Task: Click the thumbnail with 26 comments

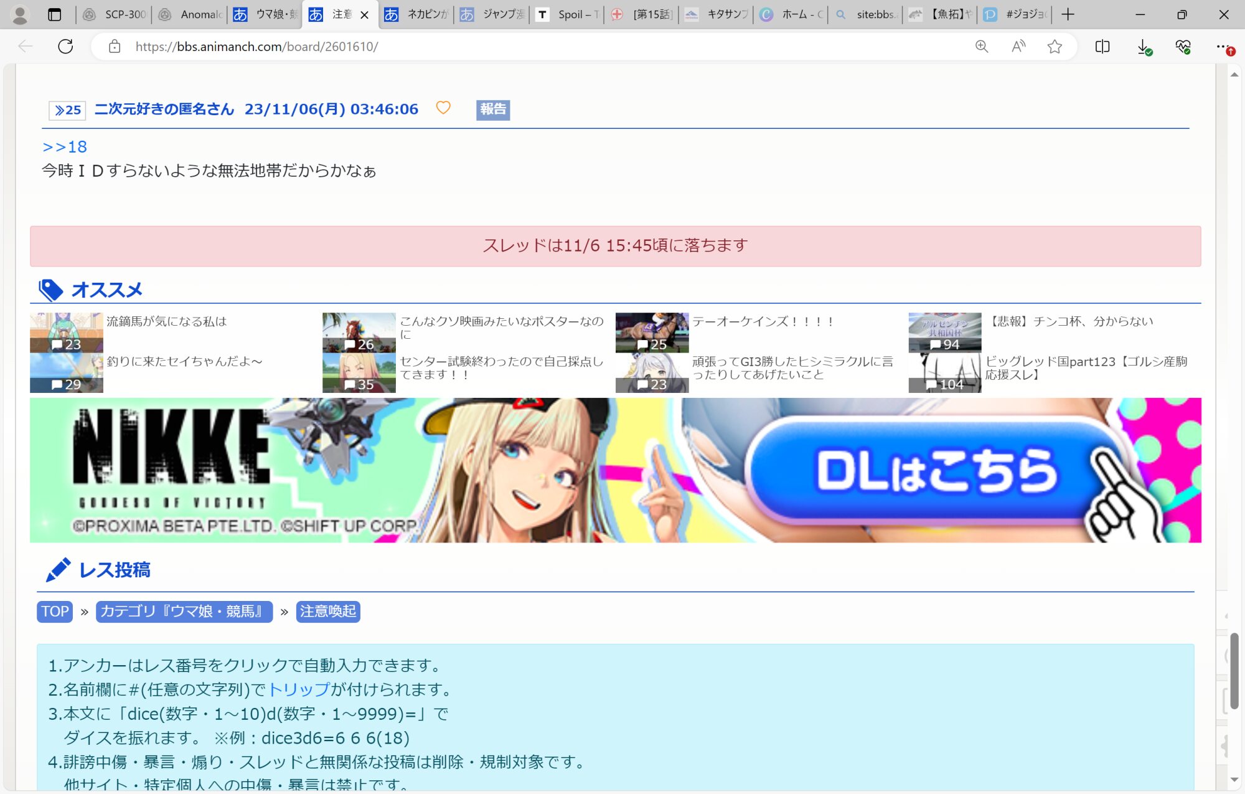Action: 359,333
